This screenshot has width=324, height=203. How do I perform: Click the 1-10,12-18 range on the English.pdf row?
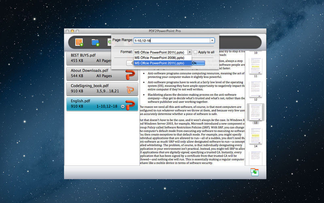pos(107,106)
